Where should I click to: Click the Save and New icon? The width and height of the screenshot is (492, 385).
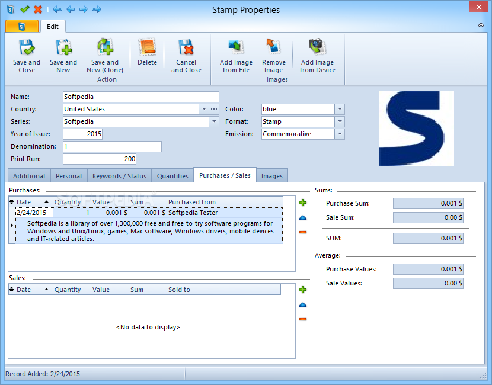[x=63, y=47]
